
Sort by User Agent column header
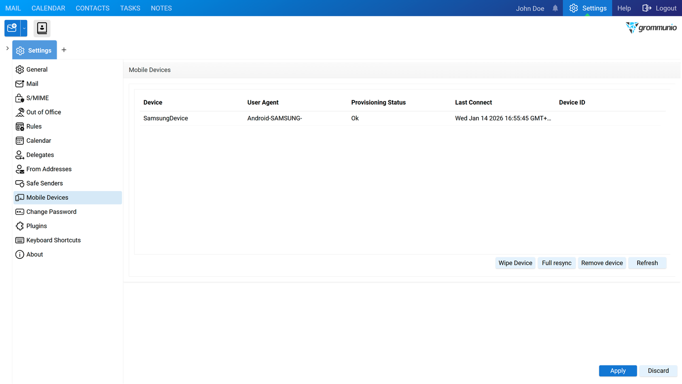coord(263,102)
